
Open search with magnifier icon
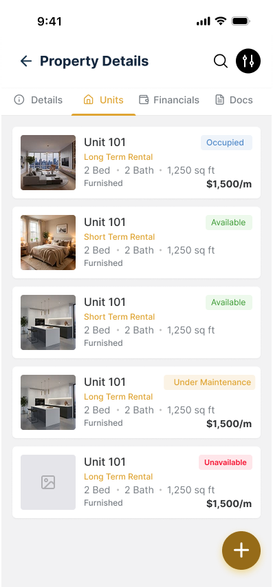pyautogui.click(x=221, y=61)
